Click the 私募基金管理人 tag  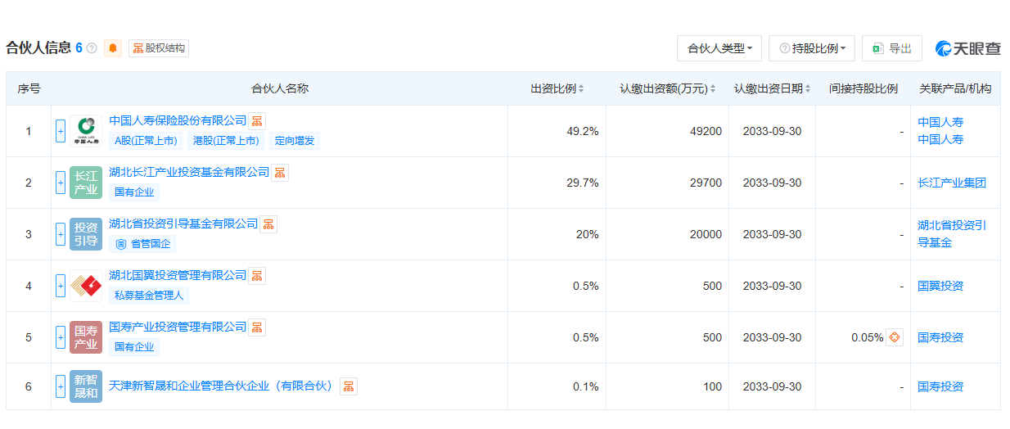[149, 296]
